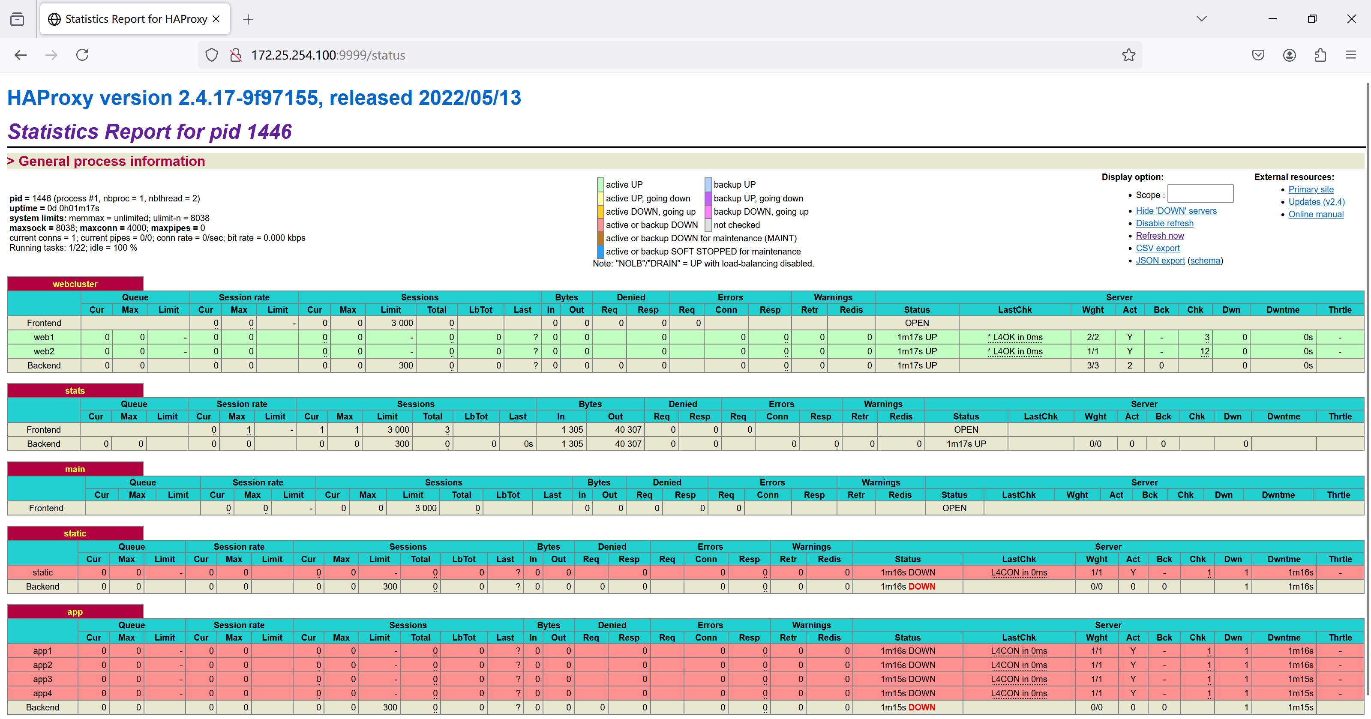The height and width of the screenshot is (719, 1371).
Task: Open the JSON export link
Action: [x=1160, y=261]
